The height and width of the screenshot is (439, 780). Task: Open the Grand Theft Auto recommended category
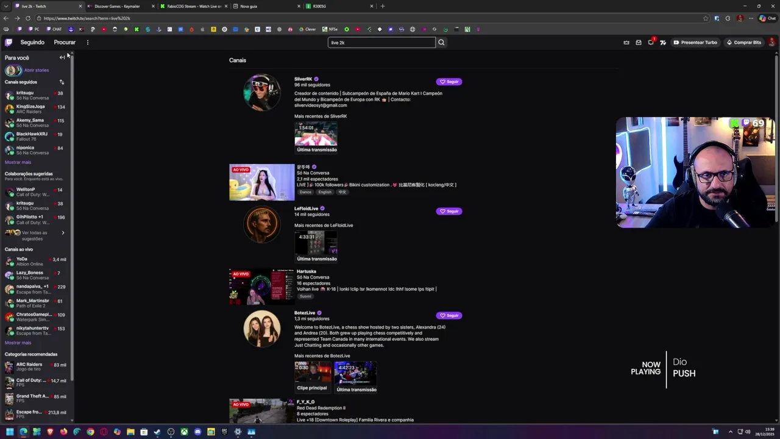(37, 398)
